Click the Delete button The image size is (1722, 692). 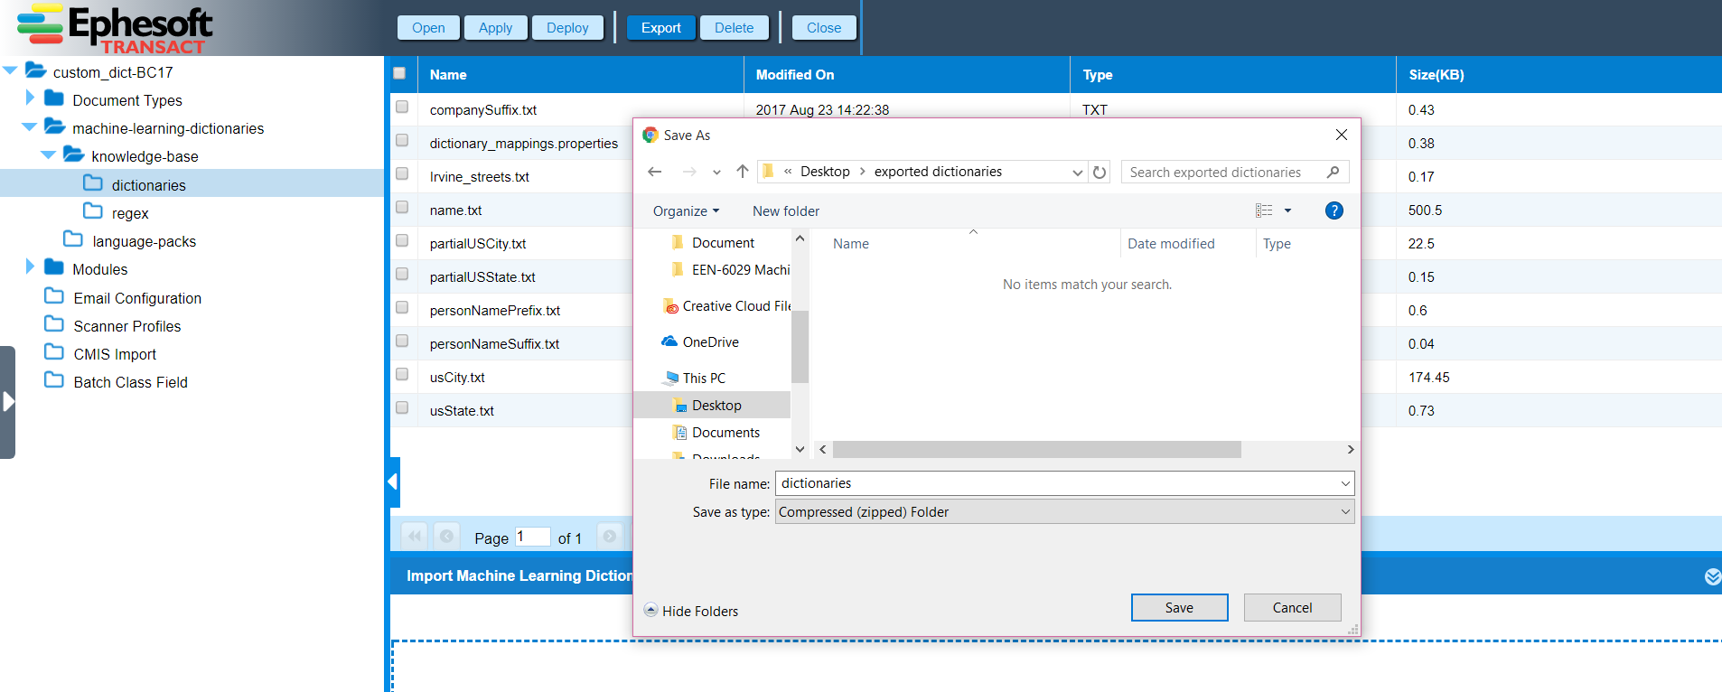[x=734, y=28]
